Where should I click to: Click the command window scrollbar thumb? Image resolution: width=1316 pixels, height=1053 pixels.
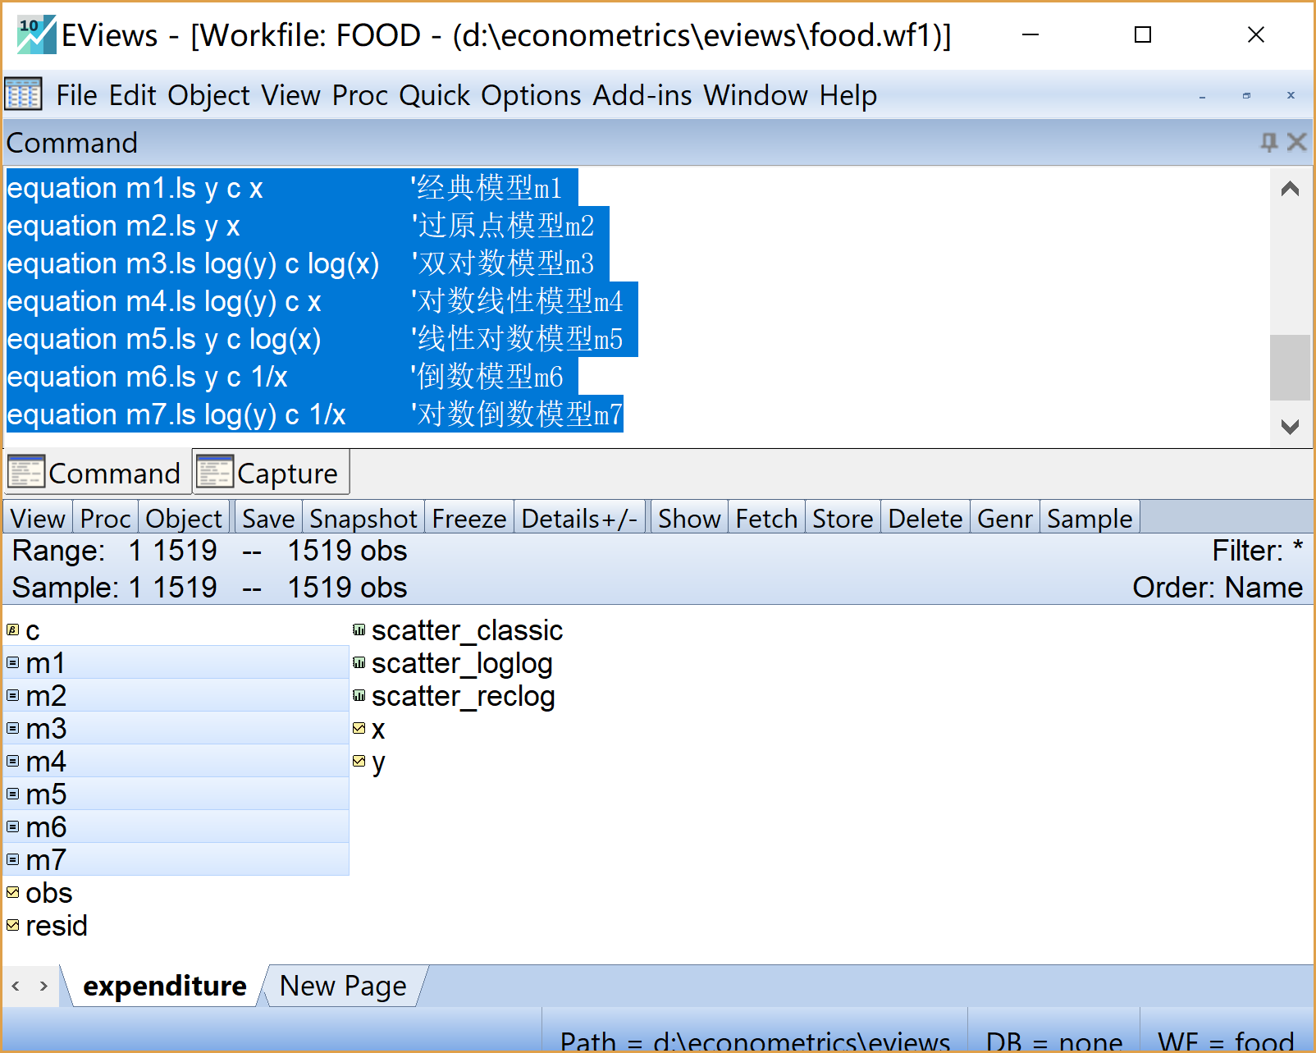tap(1289, 367)
